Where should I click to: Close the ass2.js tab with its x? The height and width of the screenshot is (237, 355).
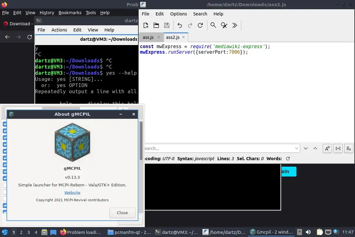coord(183,37)
